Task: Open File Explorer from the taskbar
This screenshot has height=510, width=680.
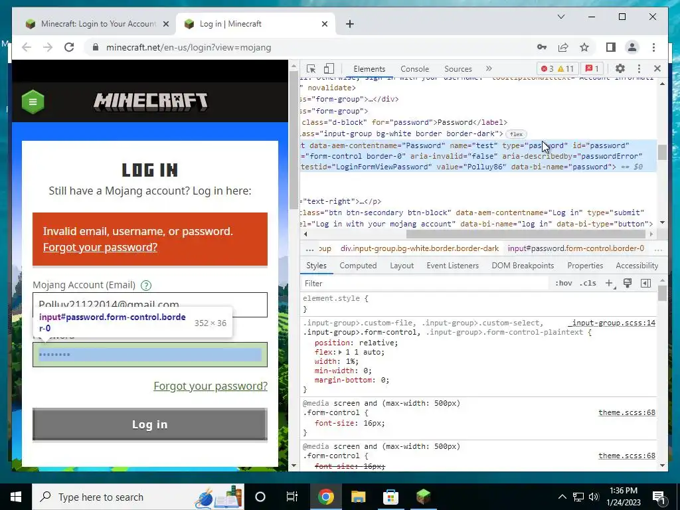Action: click(358, 497)
